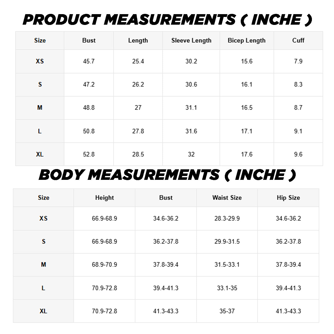Select the Height column header
The height and width of the screenshot is (334, 334).
coord(104,198)
